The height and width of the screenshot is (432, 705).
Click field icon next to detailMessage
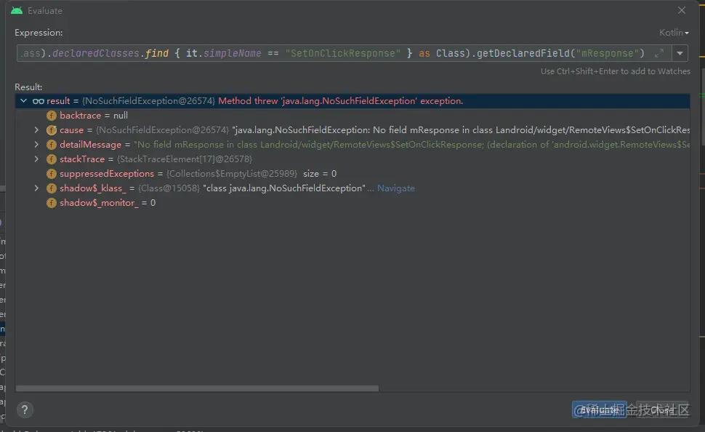point(52,145)
